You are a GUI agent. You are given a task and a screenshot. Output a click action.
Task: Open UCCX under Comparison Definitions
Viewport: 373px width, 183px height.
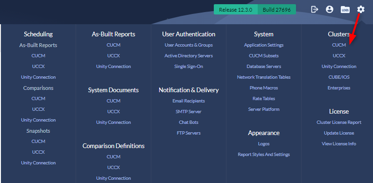pos(113,167)
